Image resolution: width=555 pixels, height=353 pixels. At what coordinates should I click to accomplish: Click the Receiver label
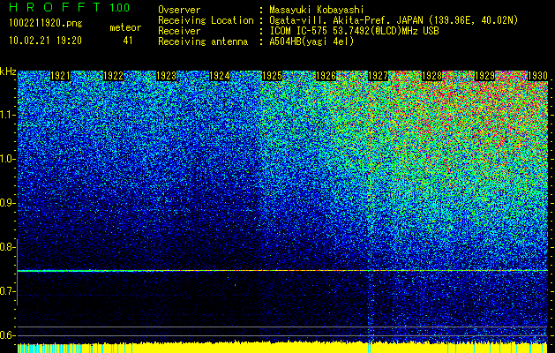pos(179,31)
